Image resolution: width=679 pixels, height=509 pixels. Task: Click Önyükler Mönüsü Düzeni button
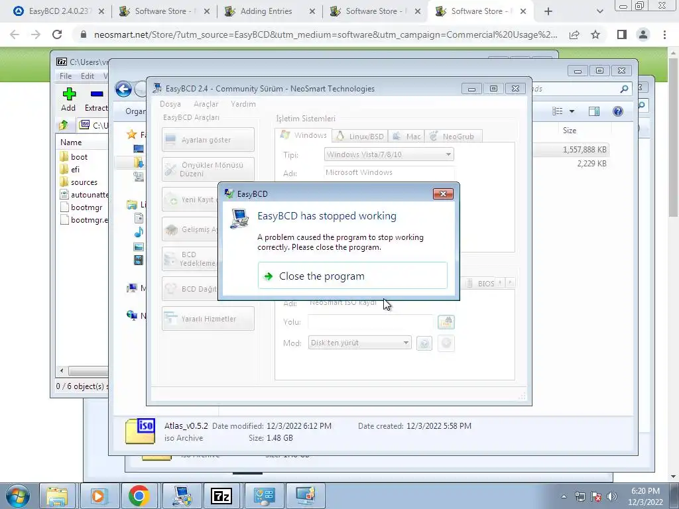click(x=208, y=169)
